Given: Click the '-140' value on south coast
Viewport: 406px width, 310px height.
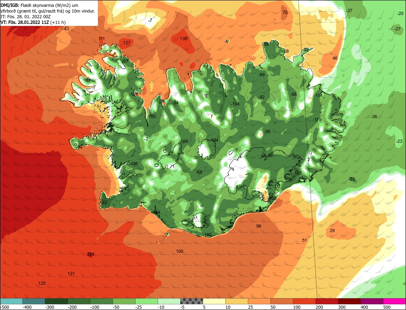Looking at the screenshot, I should click(x=207, y=235).
